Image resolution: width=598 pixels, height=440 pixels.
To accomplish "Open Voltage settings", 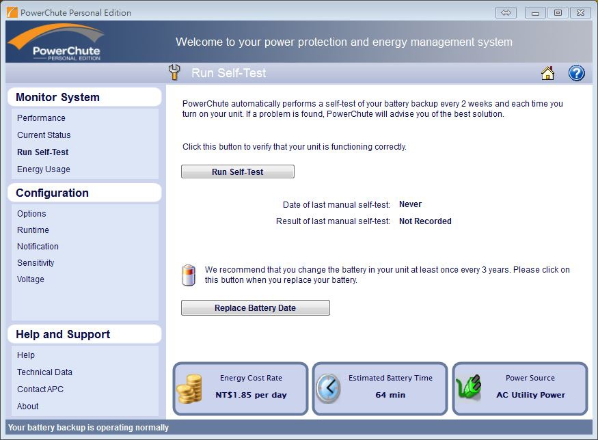I will point(31,279).
